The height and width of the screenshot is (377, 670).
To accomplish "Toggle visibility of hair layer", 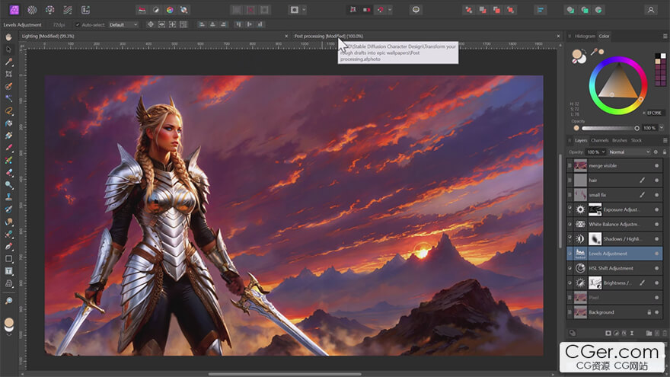I will (x=657, y=181).
